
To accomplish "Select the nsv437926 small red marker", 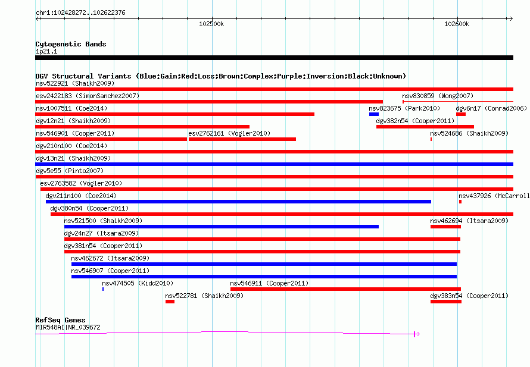I will point(460,202).
